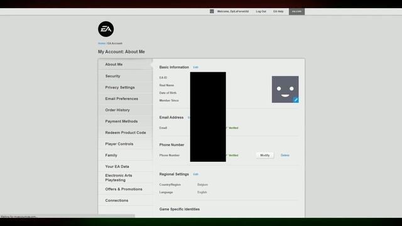Click the Real Name label
Viewport: 402px width, 226px height.
pos(166,85)
